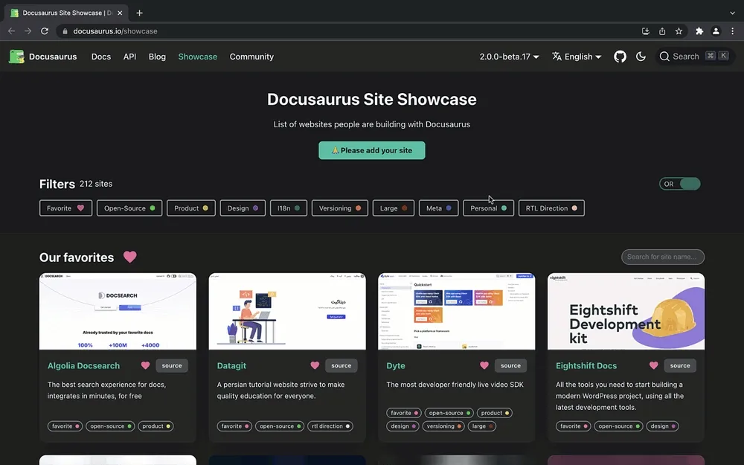Click the Datagit preview thumbnail
The height and width of the screenshot is (465, 744).
pyautogui.click(x=287, y=311)
